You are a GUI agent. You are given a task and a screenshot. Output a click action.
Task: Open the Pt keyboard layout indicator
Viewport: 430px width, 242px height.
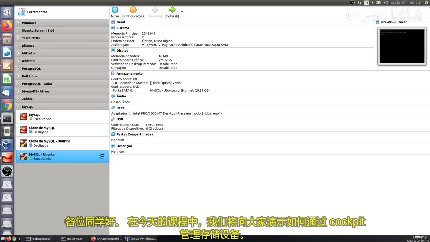(x=367, y=3)
